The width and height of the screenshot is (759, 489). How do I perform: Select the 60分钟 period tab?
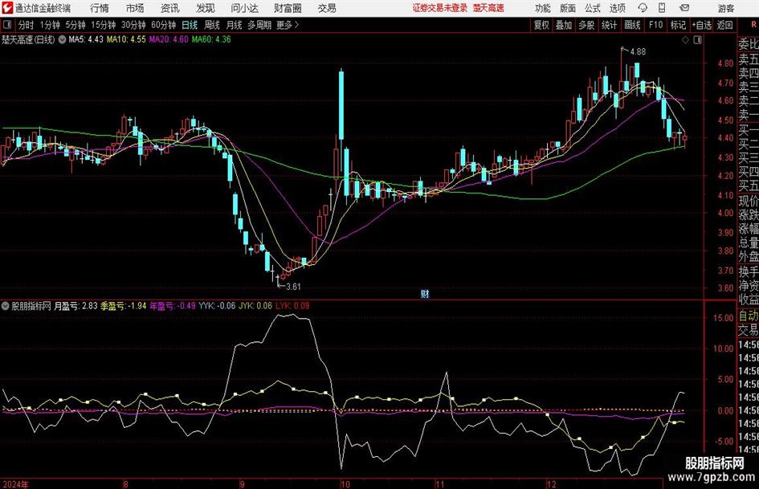pos(163,25)
